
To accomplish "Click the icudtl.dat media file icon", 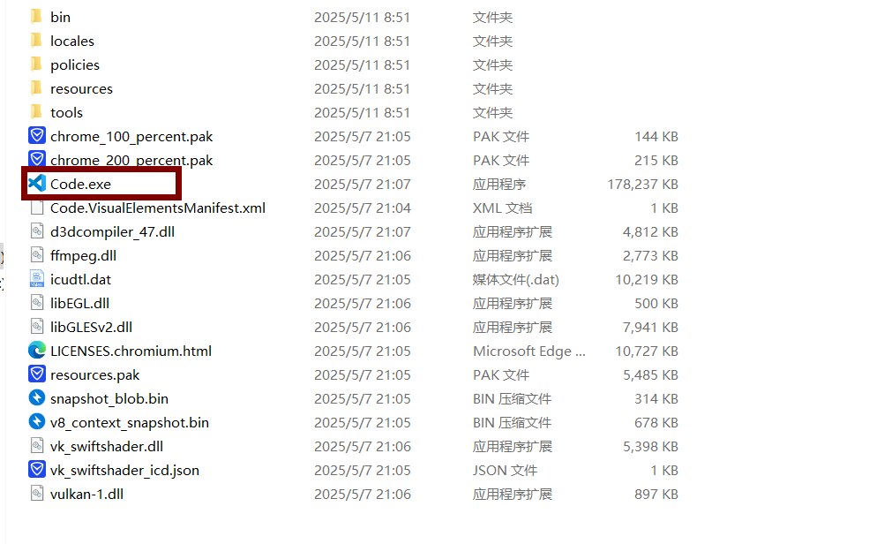I will click(37, 279).
